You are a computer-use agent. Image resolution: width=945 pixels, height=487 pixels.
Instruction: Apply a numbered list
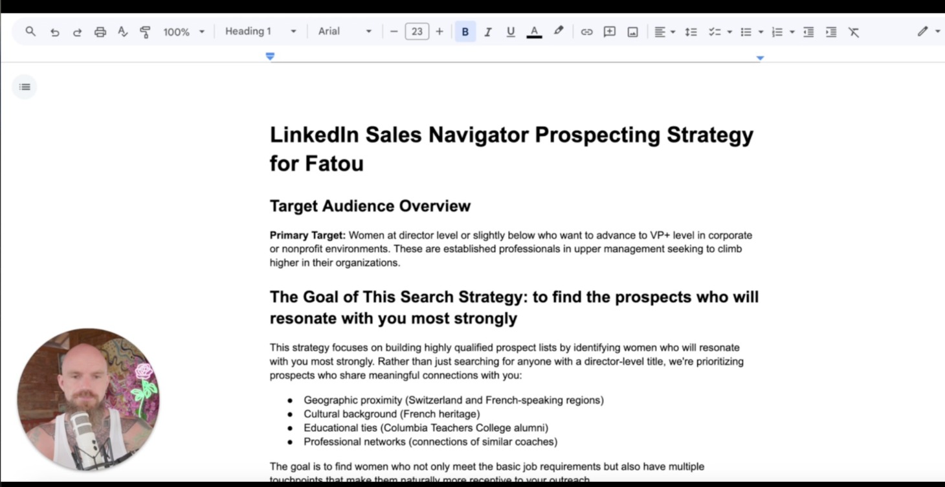[777, 32]
